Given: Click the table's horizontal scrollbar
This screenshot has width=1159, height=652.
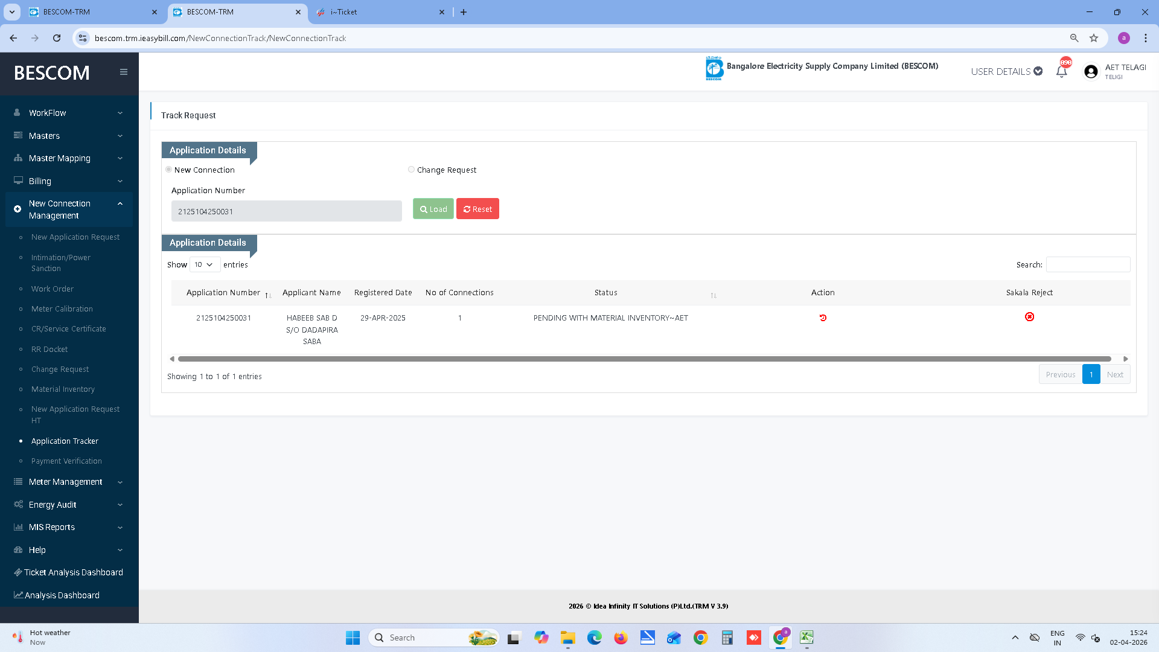Looking at the screenshot, I should [x=643, y=359].
